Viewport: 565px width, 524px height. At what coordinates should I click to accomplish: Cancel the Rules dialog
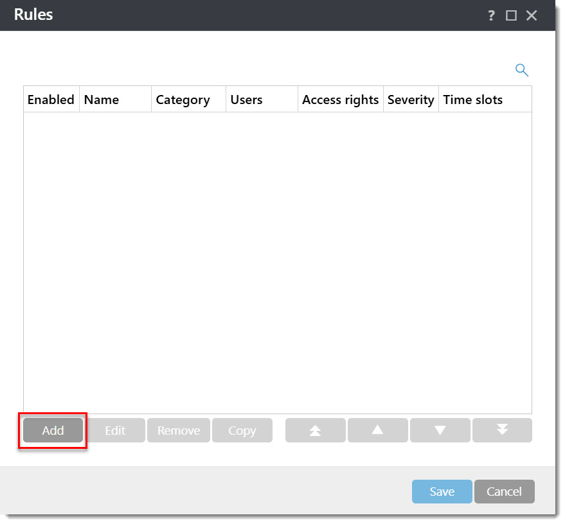(x=505, y=491)
